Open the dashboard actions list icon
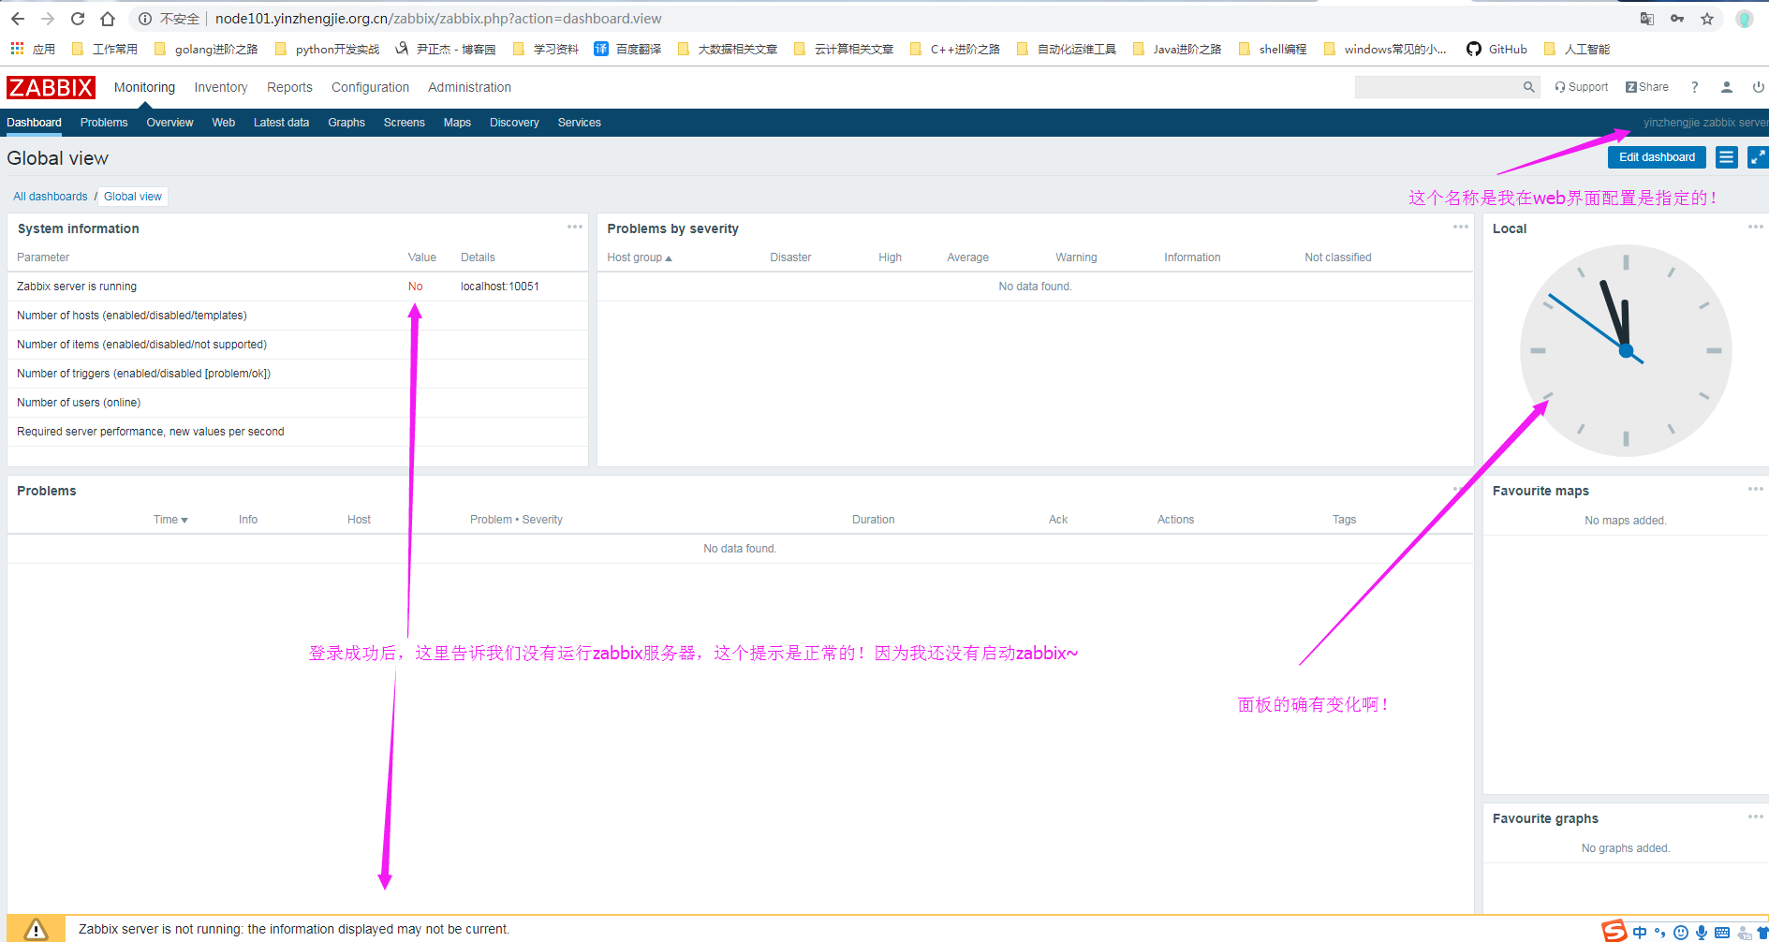Screen dimensions: 1769x942 coord(1726,157)
